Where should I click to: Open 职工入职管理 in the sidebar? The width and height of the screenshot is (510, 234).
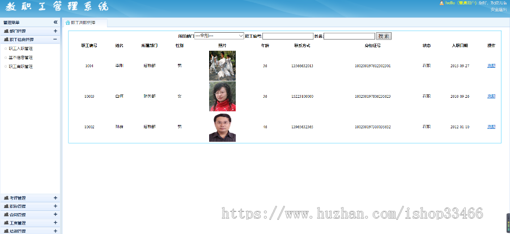coord(21,49)
